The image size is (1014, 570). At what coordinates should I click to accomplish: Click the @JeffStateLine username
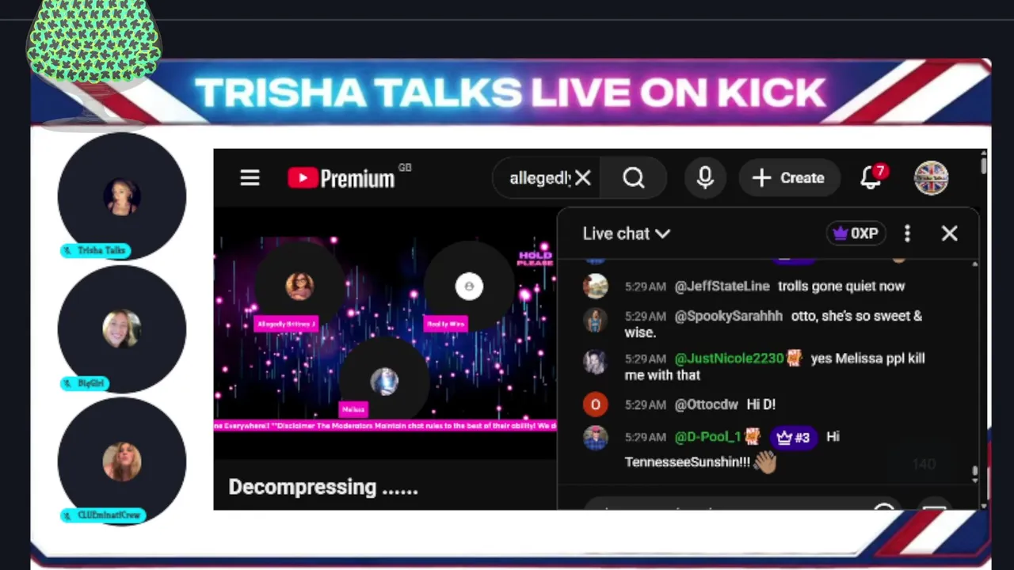click(722, 287)
